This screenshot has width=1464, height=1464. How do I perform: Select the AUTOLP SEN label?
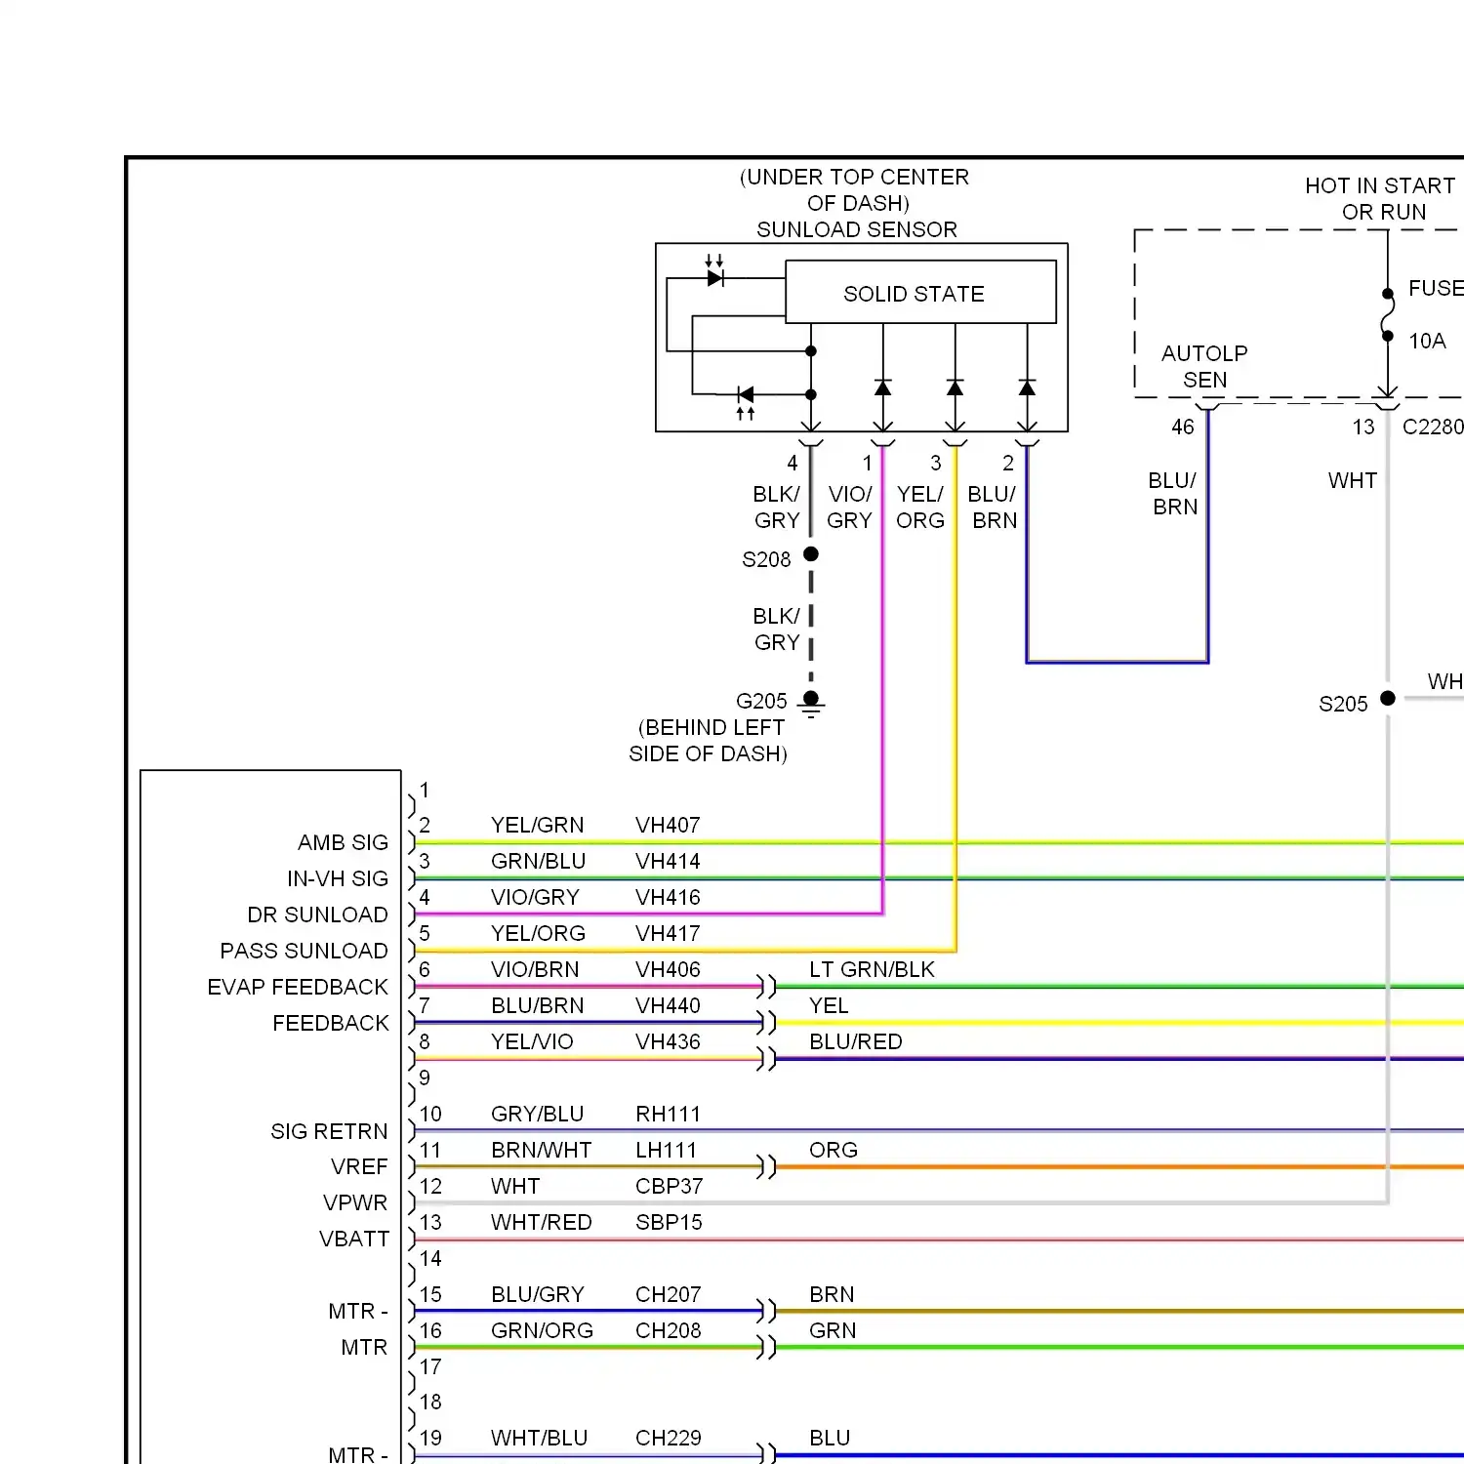tap(1204, 366)
